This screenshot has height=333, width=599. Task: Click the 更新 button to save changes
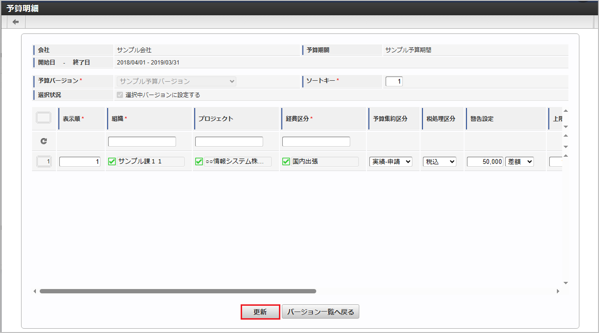(260, 312)
